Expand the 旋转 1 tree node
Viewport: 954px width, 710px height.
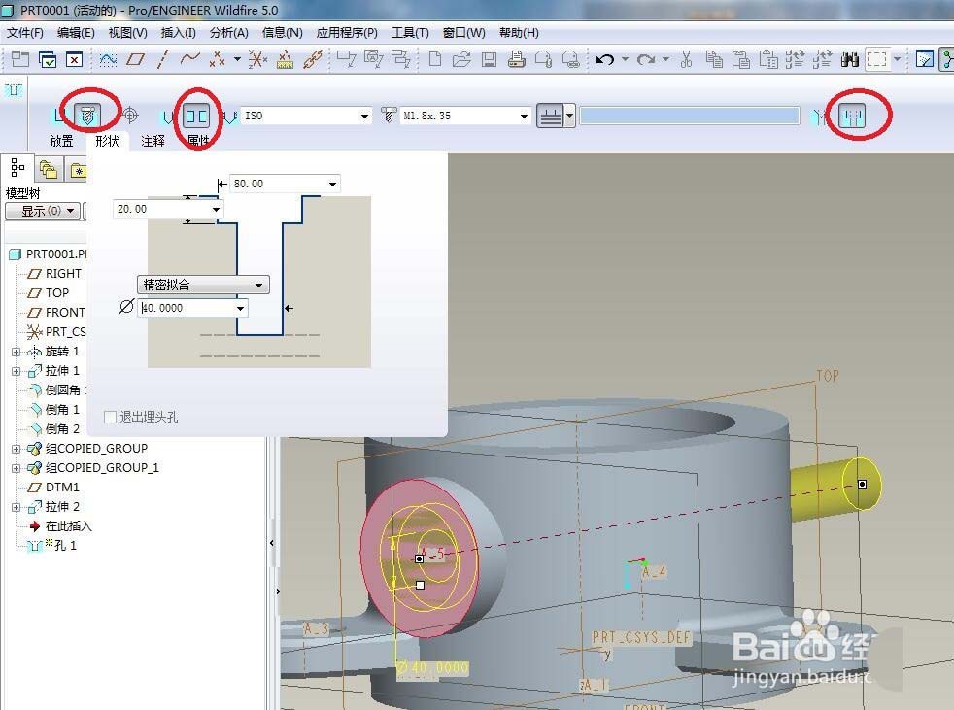point(16,352)
